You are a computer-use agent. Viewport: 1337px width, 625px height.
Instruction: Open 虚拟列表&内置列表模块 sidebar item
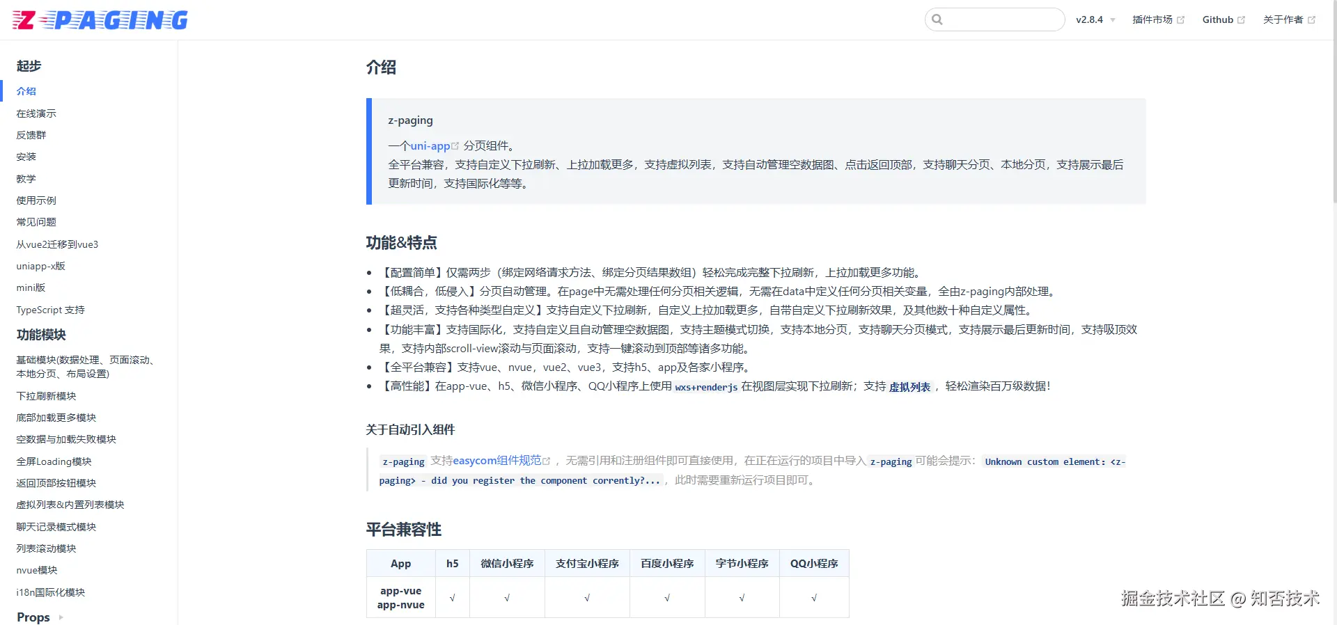tap(70, 505)
